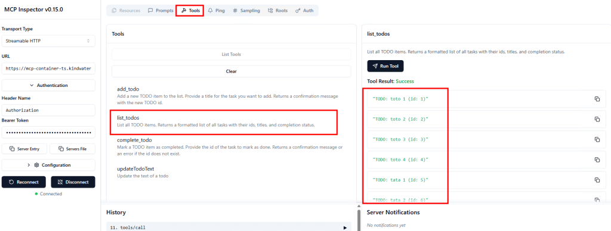Viewport: 611px width, 231px height.
Task: Copy the "toto 1" result
Action: point(597,99)
